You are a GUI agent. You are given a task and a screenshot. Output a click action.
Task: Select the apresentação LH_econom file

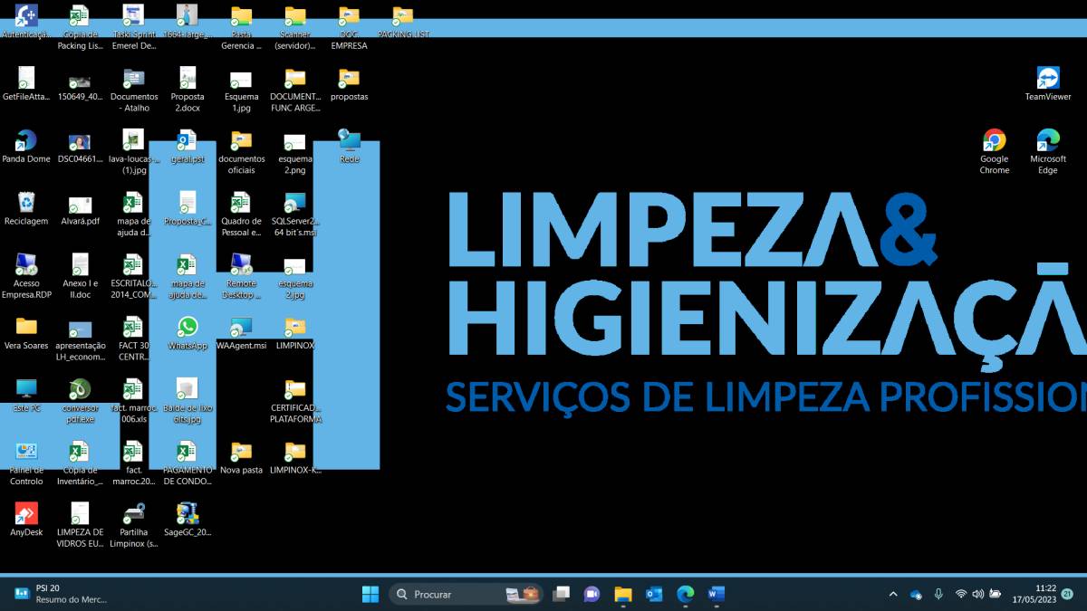(x=80, y=339)
